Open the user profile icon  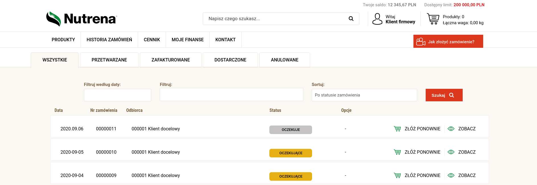377,19
